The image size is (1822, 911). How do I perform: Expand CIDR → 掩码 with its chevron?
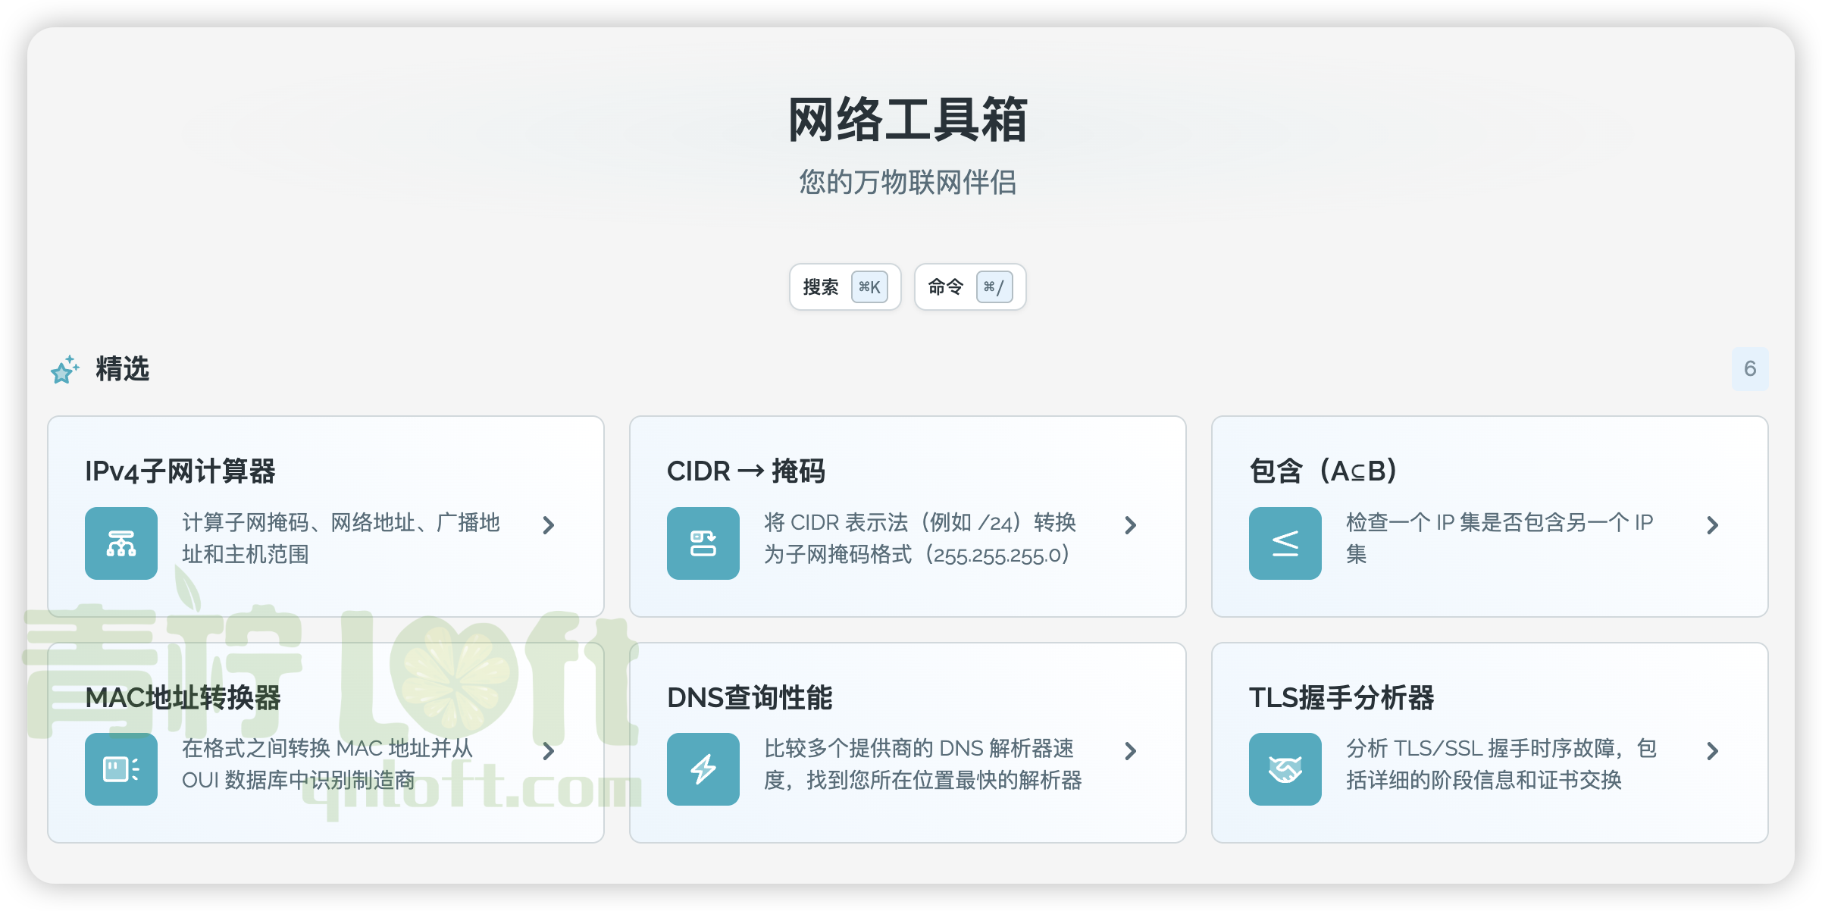coord(1131,525)
